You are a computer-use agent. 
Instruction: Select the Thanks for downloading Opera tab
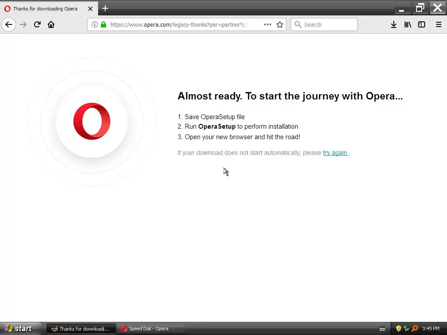(49, 9)
